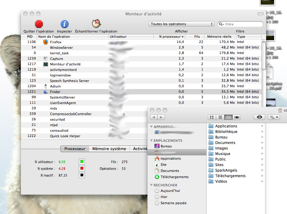Open the Toutes les opérations dropdown
Screen dimensions: 287x214
pyautogui.click(x=181, y=24)
